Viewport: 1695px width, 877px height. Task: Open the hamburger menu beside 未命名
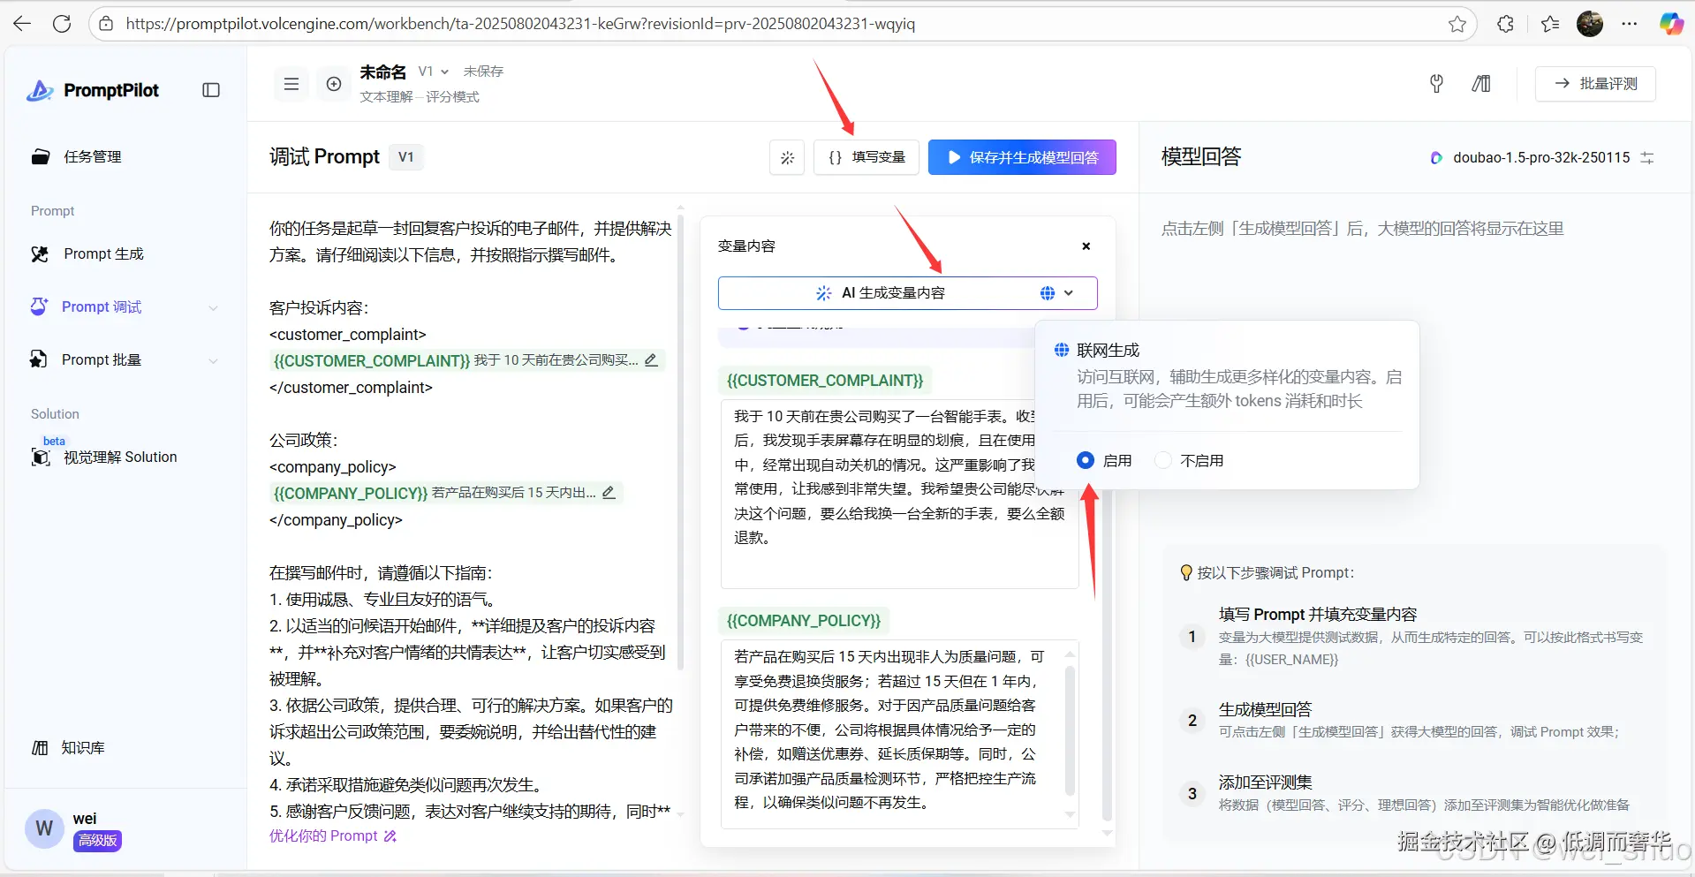291,83
